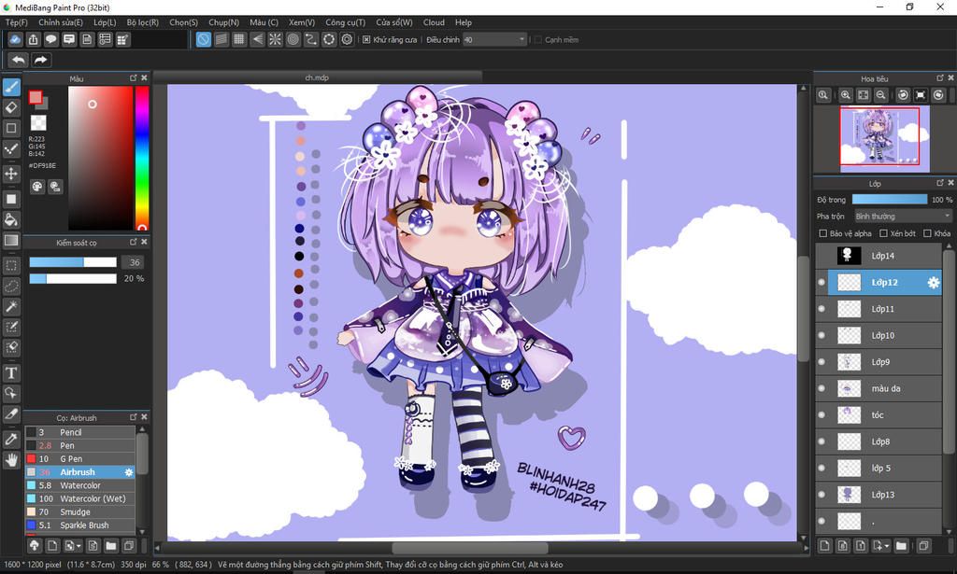Open the Bộ lọc(R) menu
Viewport: 957px width, 574px height.
click(x=142, y=22)
